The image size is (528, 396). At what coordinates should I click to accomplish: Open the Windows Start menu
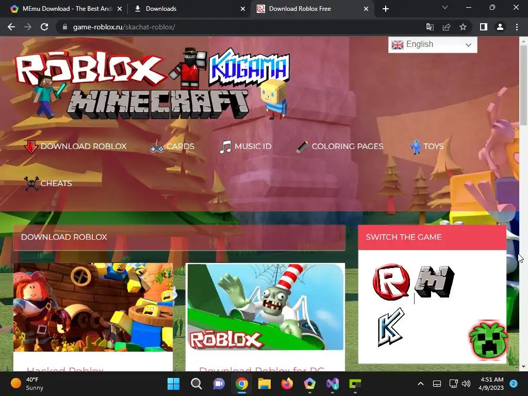(174, 384)
